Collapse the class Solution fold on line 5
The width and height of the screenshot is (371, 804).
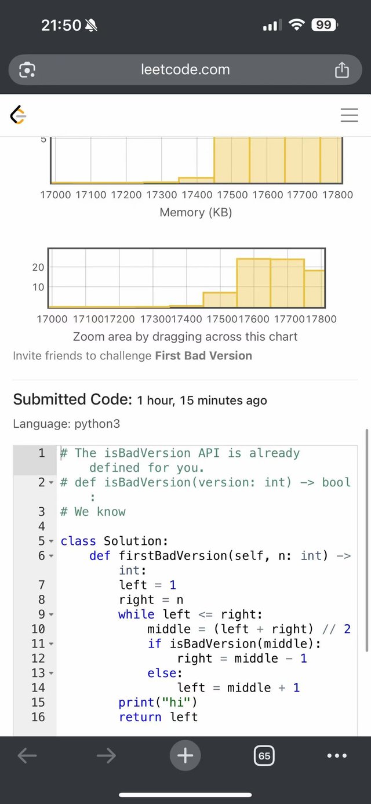pos(51,541)
